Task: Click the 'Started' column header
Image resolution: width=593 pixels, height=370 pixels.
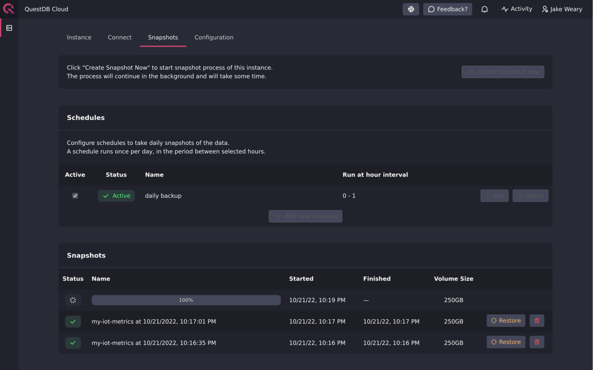Action: coord(301,279)
